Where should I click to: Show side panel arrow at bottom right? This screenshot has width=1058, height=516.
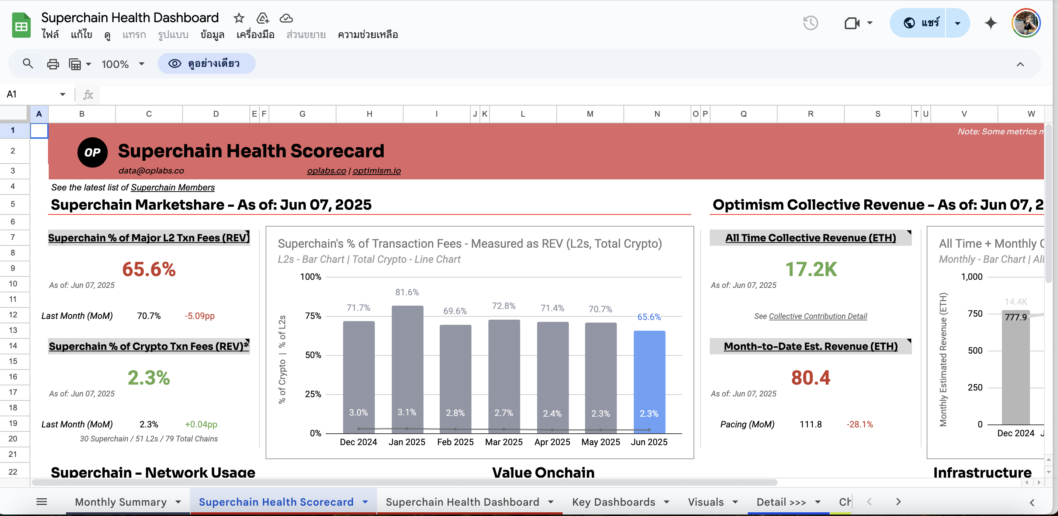click(1032, 502)
